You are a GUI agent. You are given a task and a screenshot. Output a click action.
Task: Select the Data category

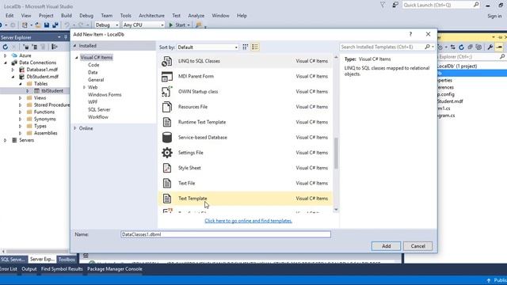[x=93, y=72]
